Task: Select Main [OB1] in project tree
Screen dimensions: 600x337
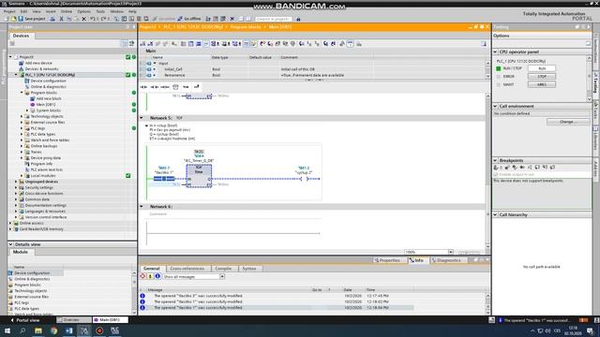Action: coord(46,105)
